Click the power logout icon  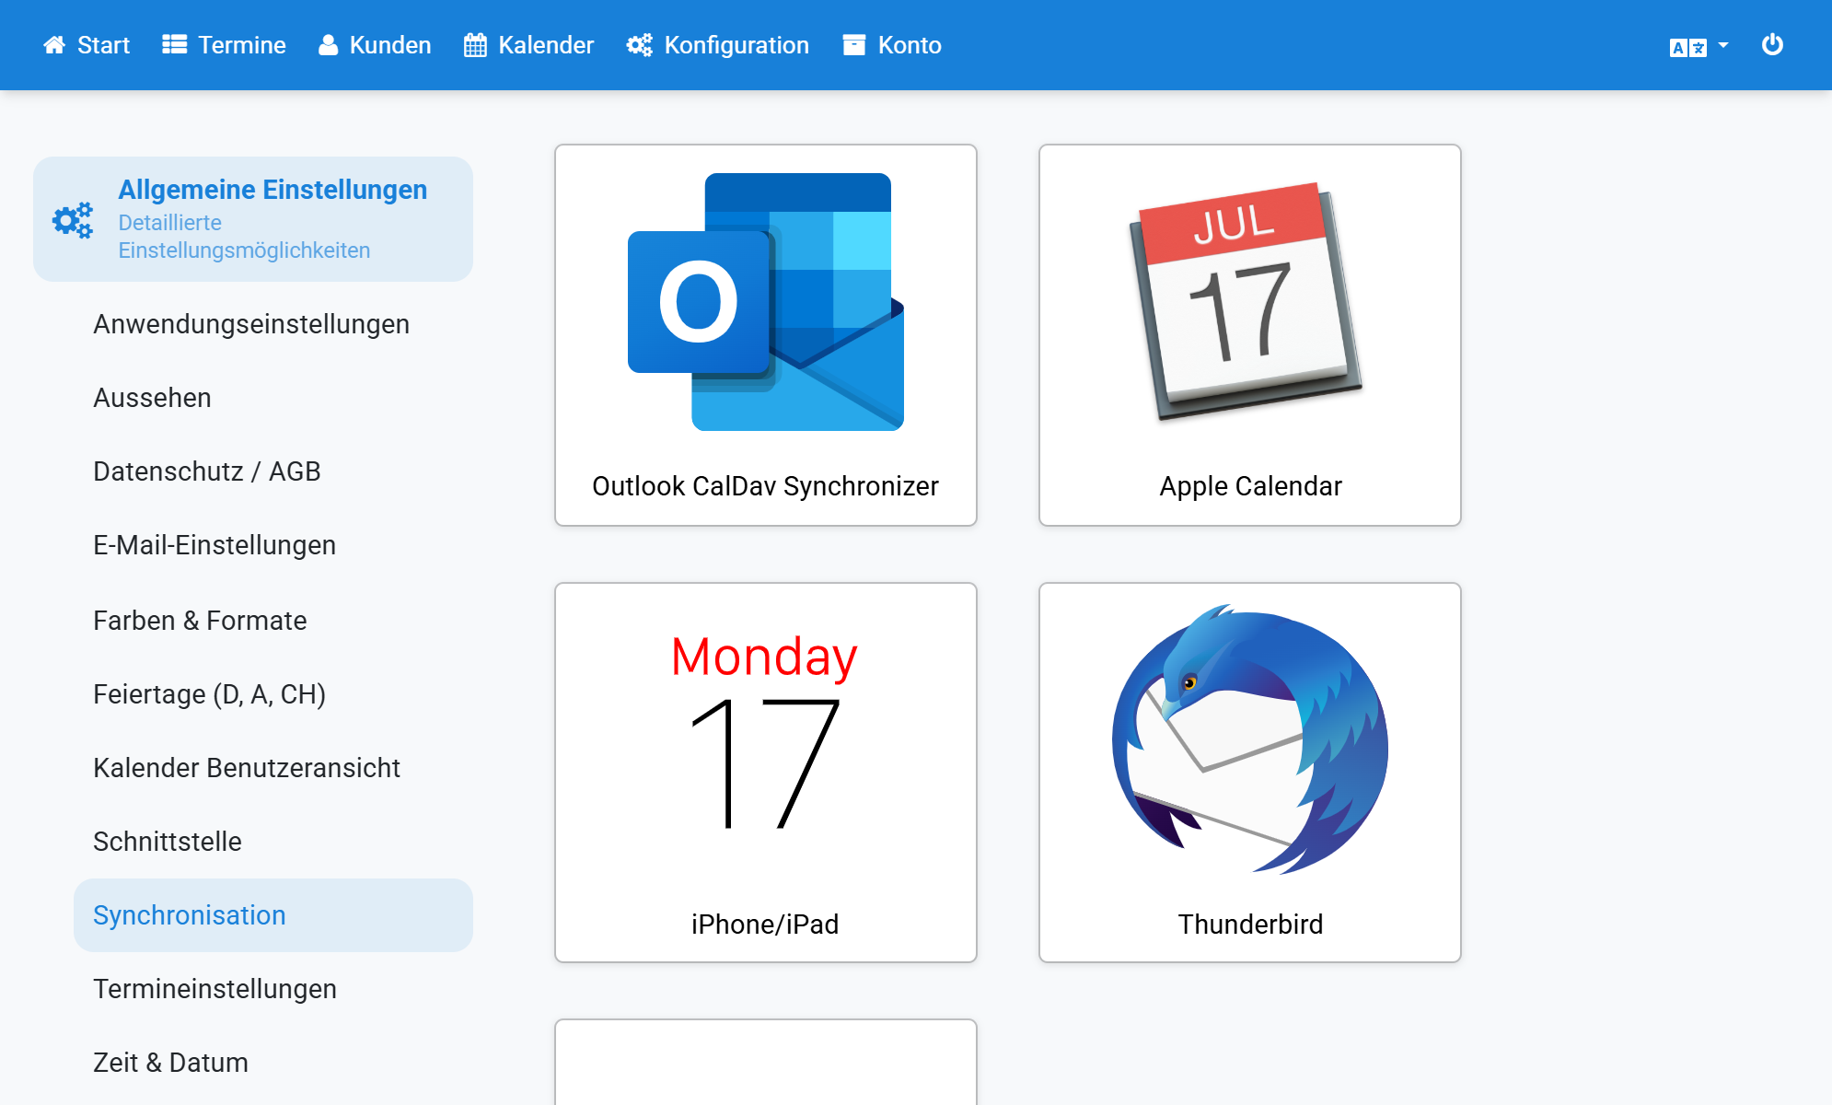(1772, 45)
